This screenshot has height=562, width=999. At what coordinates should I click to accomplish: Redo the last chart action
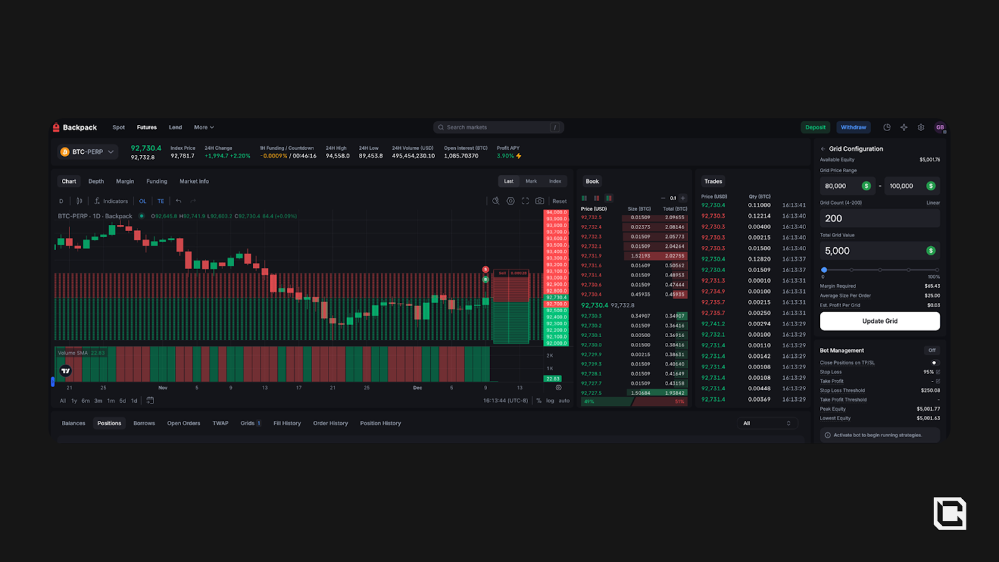pos(193,201)
